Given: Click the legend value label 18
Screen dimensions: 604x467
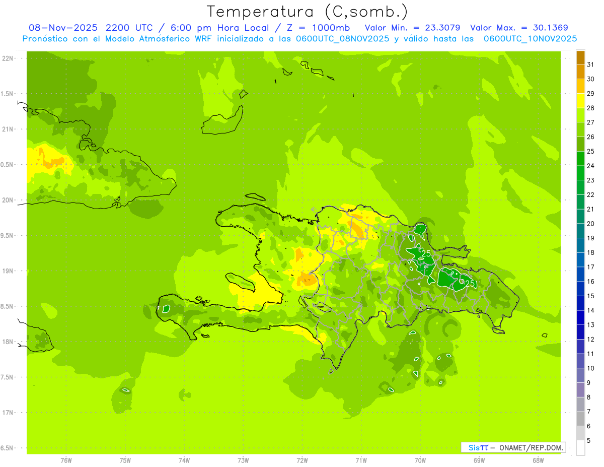Looking at the screenshot, I should [x=590, y=252].
